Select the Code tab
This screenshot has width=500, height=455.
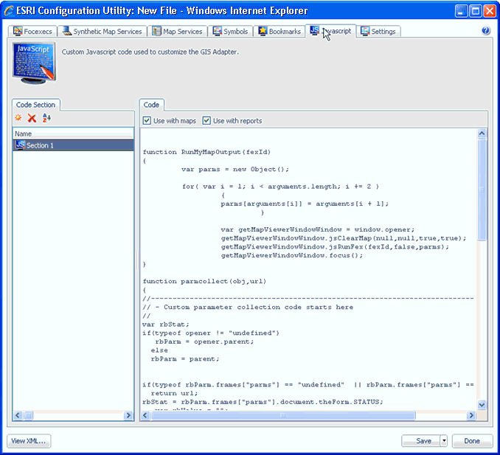pyautogui.click(x=151, y=105)
